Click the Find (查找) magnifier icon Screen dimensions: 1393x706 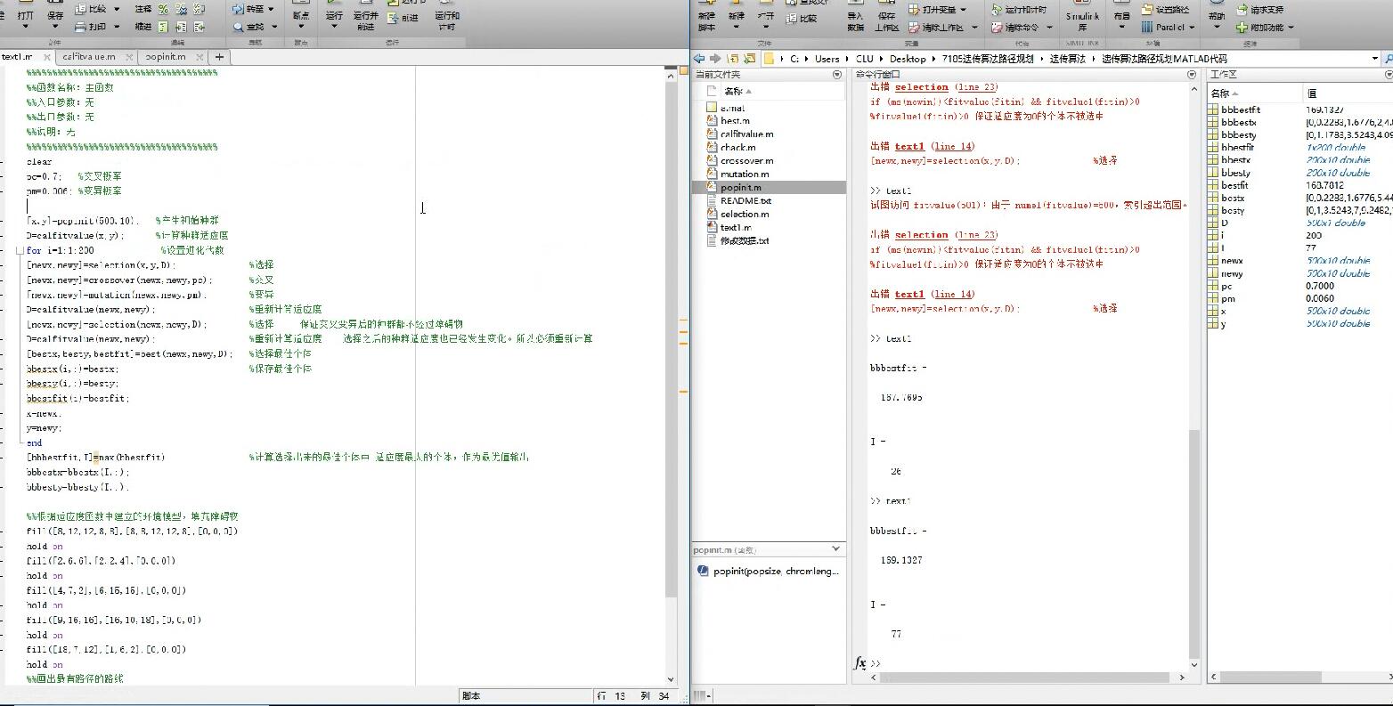click(x=238, y=27)
